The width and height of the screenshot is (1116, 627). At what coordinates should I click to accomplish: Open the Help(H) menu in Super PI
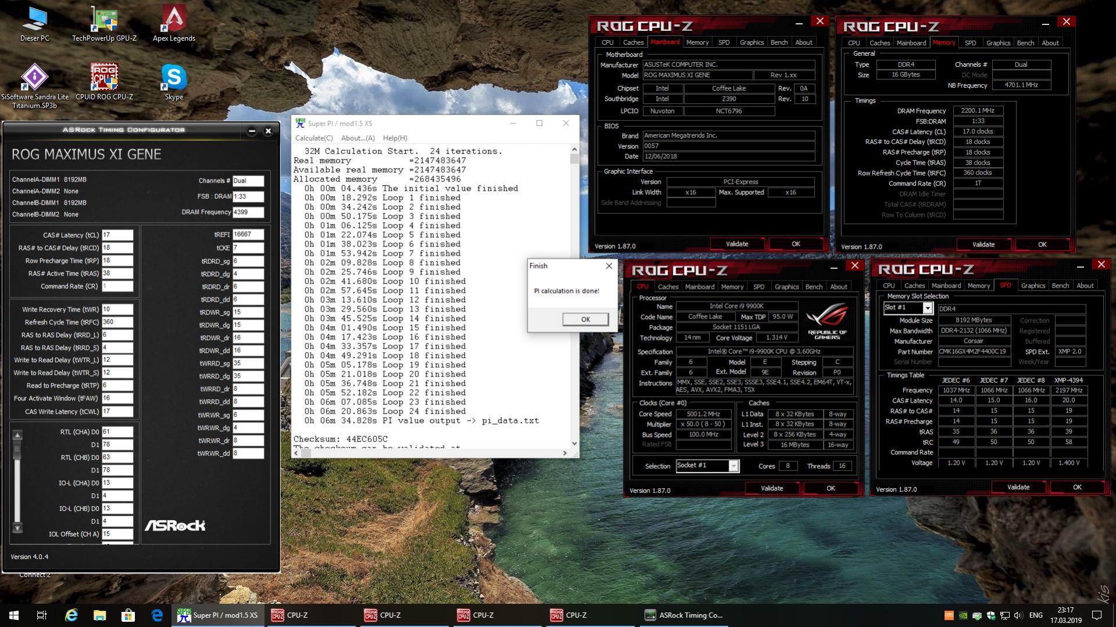(x=395, y=138)
